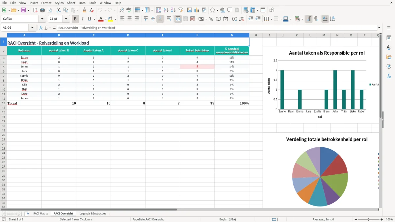The width and height of the screenshot is (395, 222).
Task: Sort descending
Action: click(x=173, y=10)
